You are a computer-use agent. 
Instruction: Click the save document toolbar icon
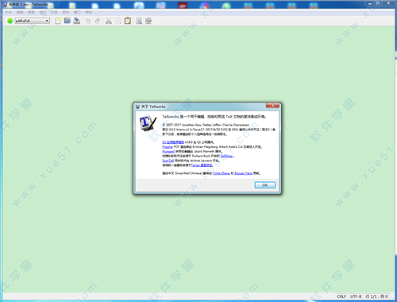(77, 21)
